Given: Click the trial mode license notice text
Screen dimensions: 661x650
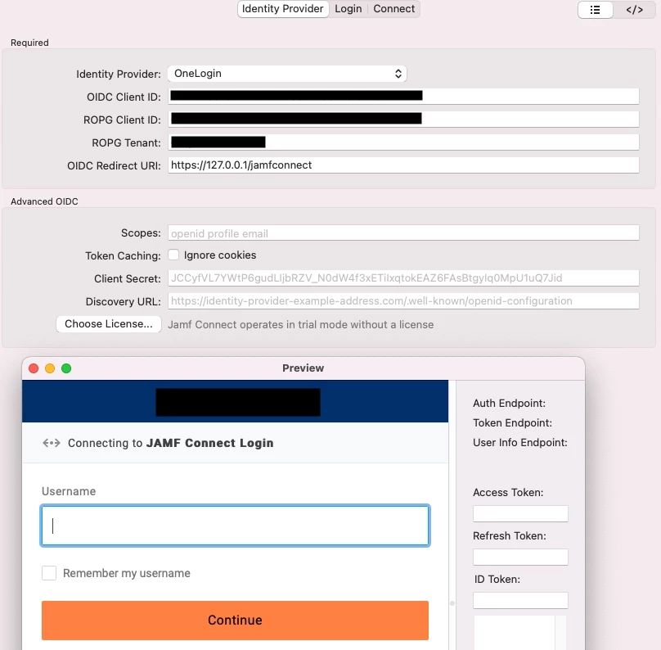Looking at the screenshot, I should 300,324.
